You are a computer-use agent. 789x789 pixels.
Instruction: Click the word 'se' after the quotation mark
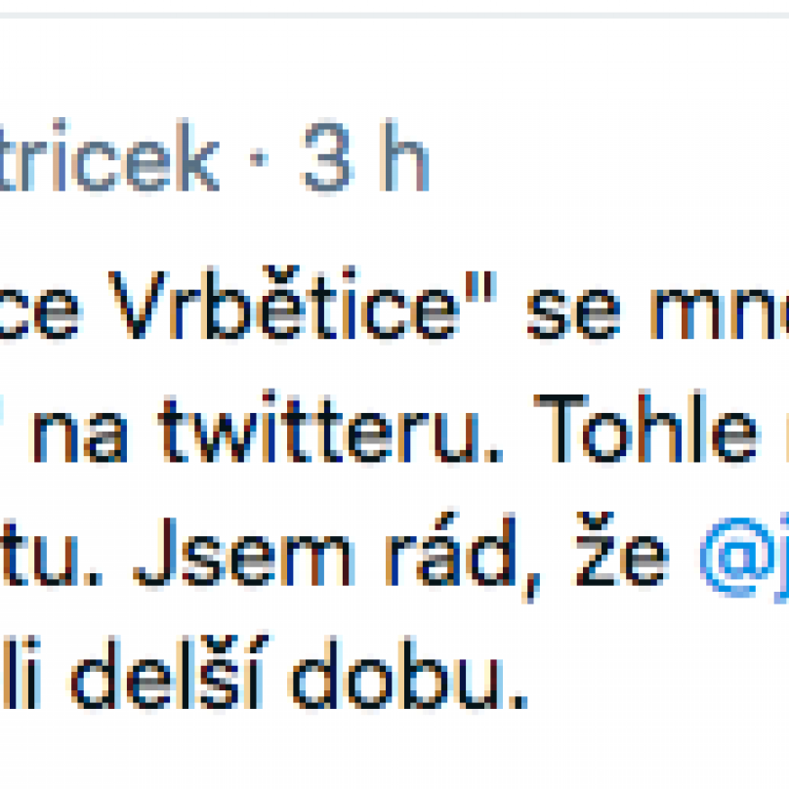point(573,313)
